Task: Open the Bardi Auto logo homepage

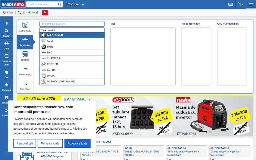Action: tap(13, 5)
